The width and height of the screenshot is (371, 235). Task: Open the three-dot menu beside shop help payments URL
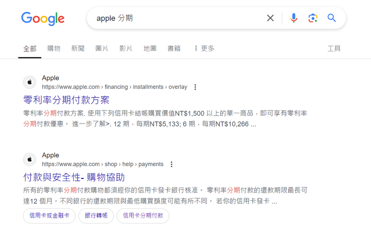coord(172,164)
